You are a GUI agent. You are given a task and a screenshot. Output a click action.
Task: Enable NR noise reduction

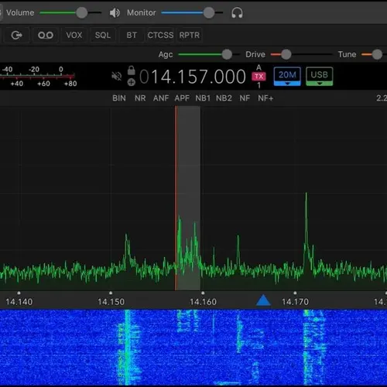(x=140, y=98)
